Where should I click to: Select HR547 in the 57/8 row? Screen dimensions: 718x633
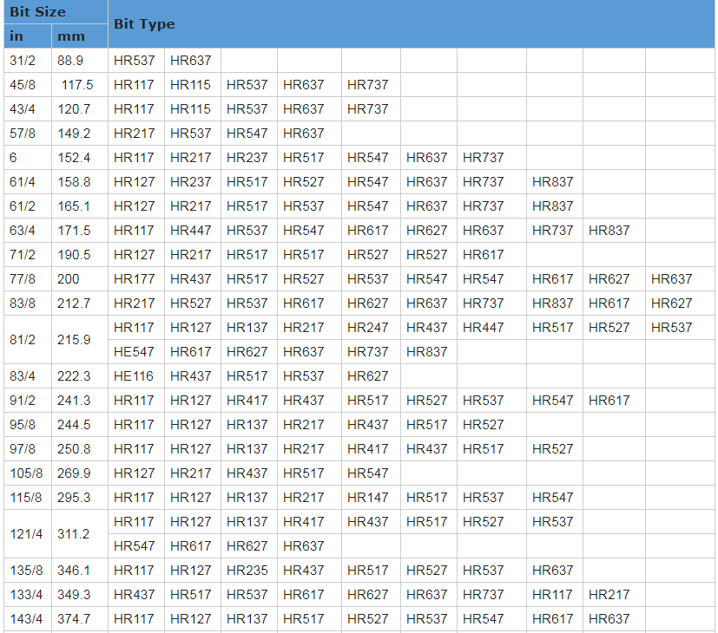coord(247,134)
